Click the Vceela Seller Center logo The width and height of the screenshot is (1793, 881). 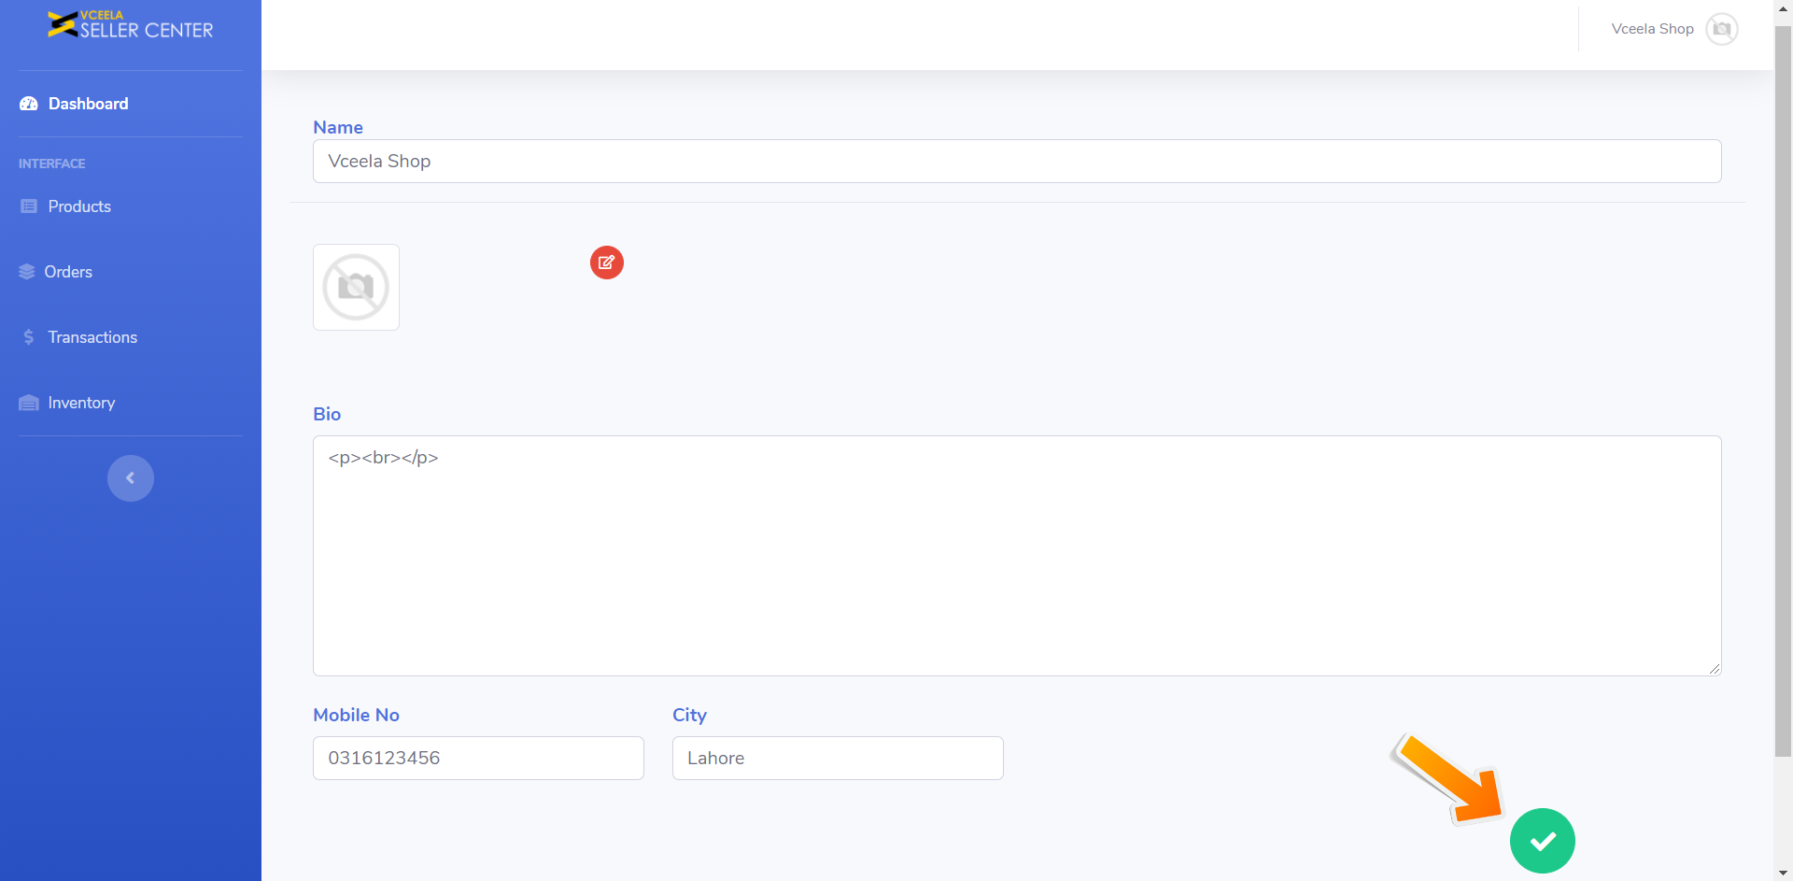(x=130, y=25)
